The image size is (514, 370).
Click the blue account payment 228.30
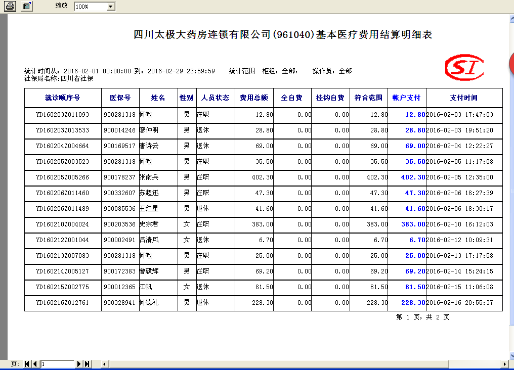413,303
